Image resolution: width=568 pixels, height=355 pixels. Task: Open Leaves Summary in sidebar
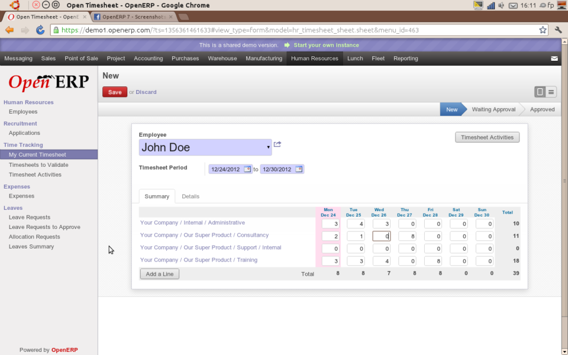coord(31,247)
